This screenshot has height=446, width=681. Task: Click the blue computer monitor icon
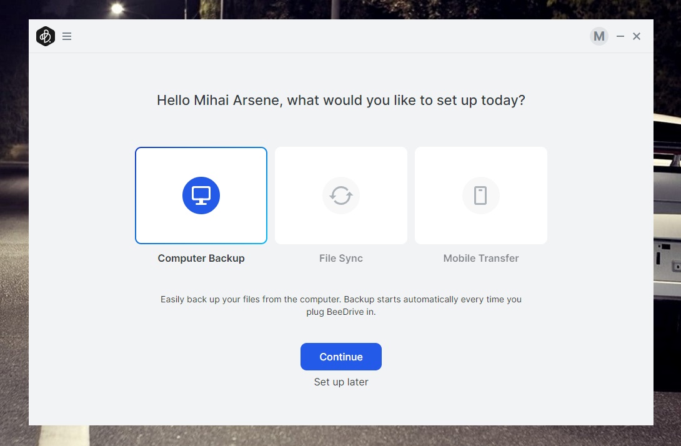[x=201, y=196]
